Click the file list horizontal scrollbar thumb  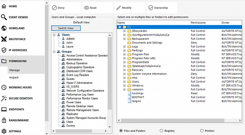pos(173,120)
